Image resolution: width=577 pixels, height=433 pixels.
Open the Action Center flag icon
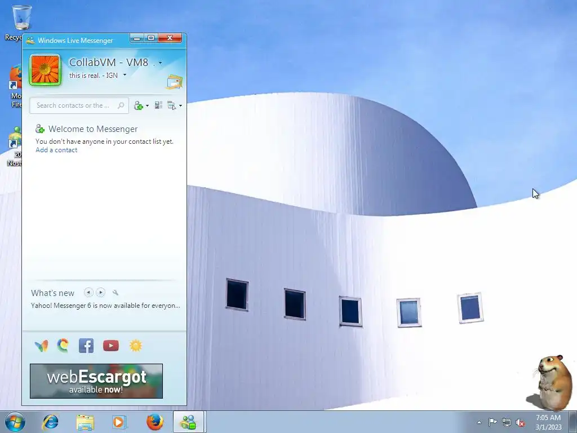(492, 422)
